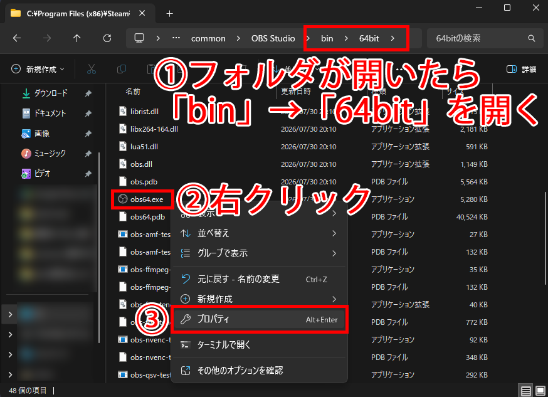548x397 pixels.
Task: Open the address bar ellipsis overflow
Action: 176,38
